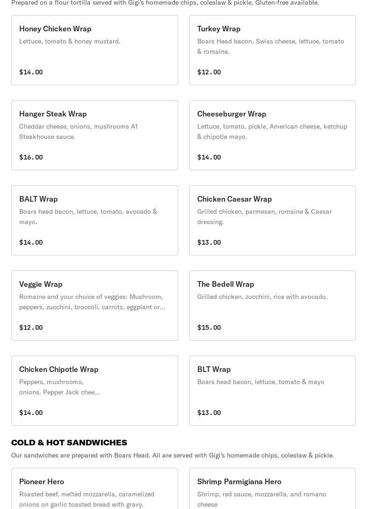Select the Turkey Wrap menu item

click(x=272, y=50)
